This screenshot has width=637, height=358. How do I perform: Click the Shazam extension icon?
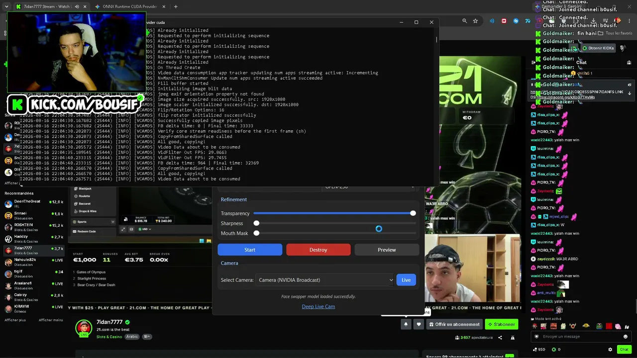516,21
